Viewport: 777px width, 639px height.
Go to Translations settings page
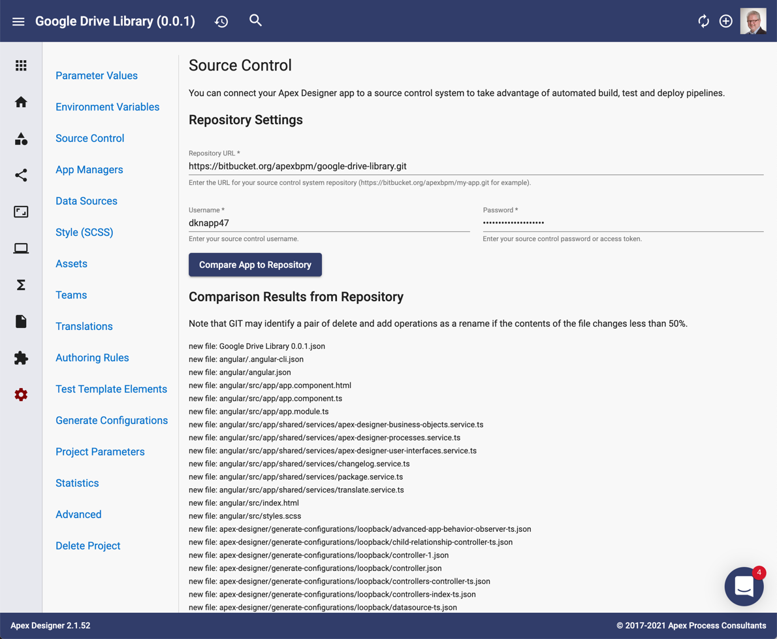84,326
